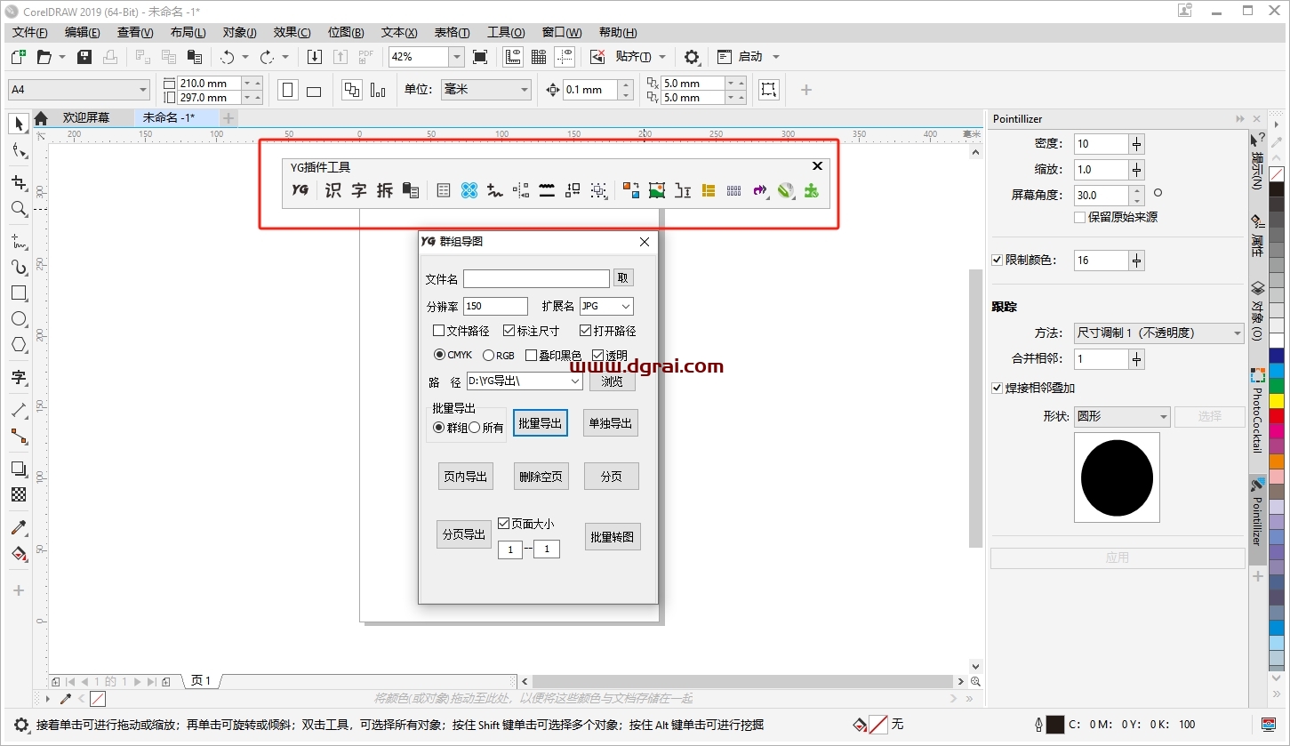Switch to the 欢迎屏幕 tab
Viewport: 1290px width, 746px height.
(x=85, y=117)
